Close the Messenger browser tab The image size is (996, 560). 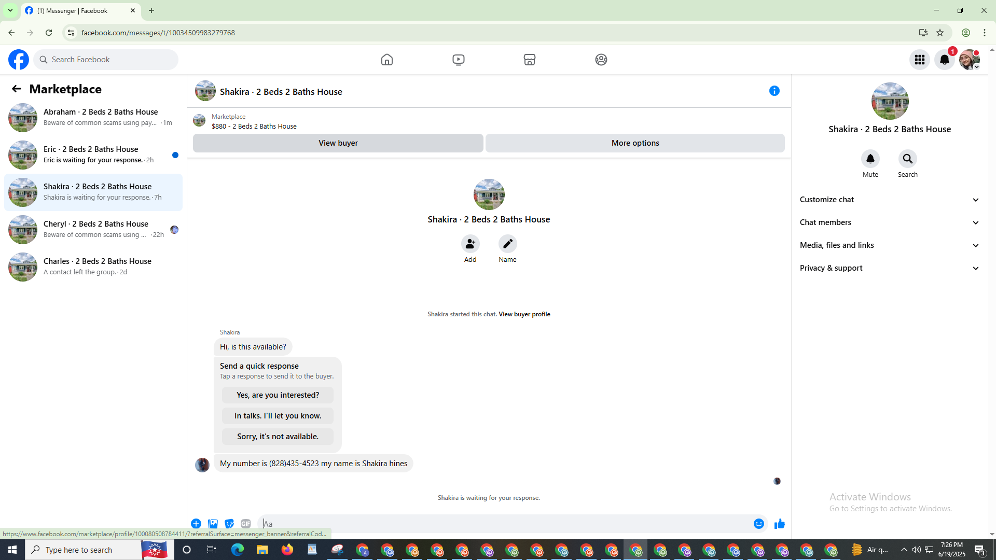133,10
